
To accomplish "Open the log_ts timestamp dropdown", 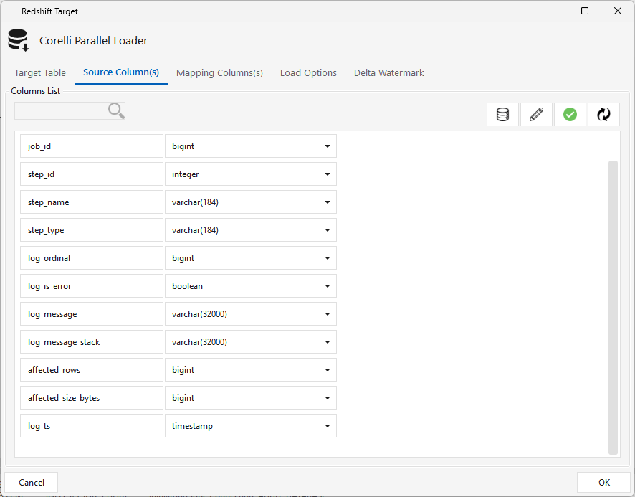I will pos(251,426).
